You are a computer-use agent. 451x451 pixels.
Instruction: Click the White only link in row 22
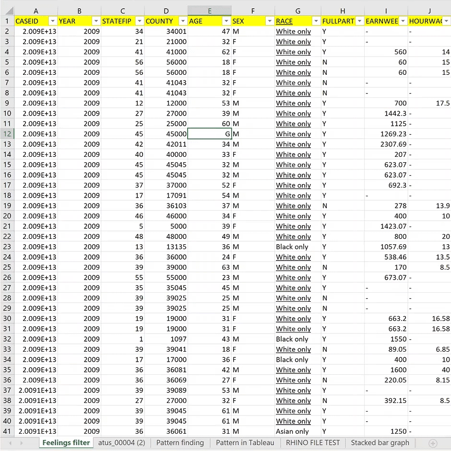tap(293, 237)
